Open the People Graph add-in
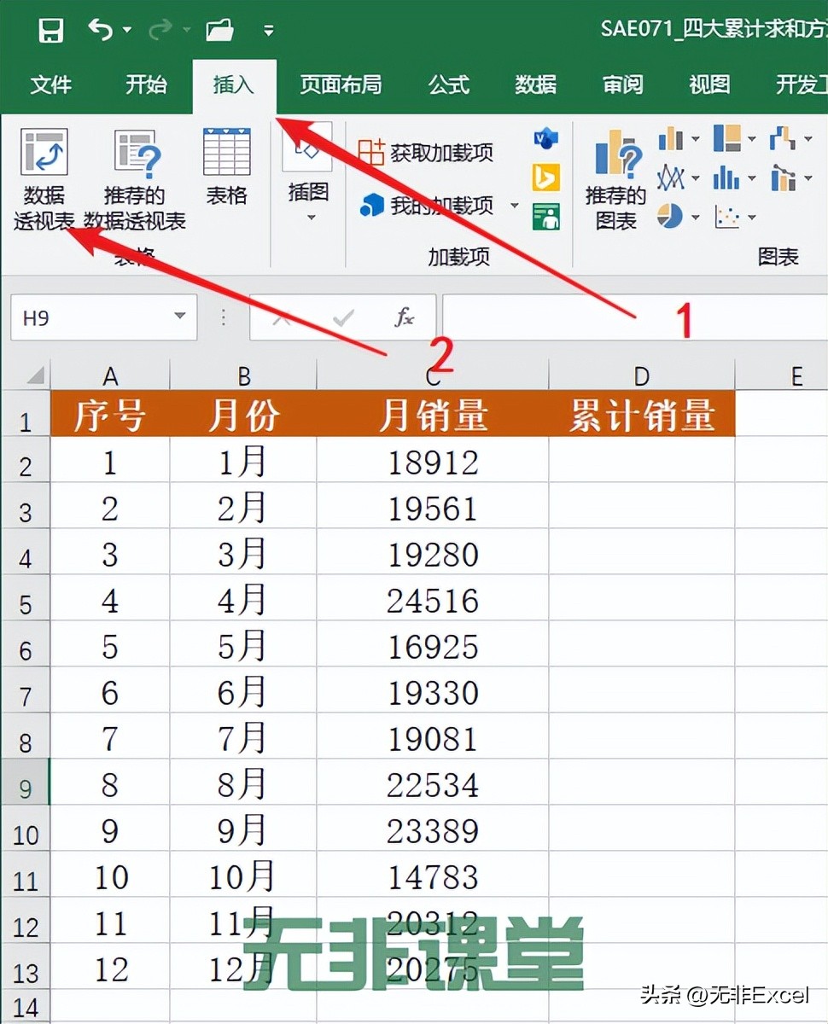 point(545,216)
